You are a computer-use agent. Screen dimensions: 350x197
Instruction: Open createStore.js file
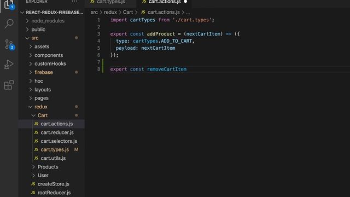click(54, 184)
